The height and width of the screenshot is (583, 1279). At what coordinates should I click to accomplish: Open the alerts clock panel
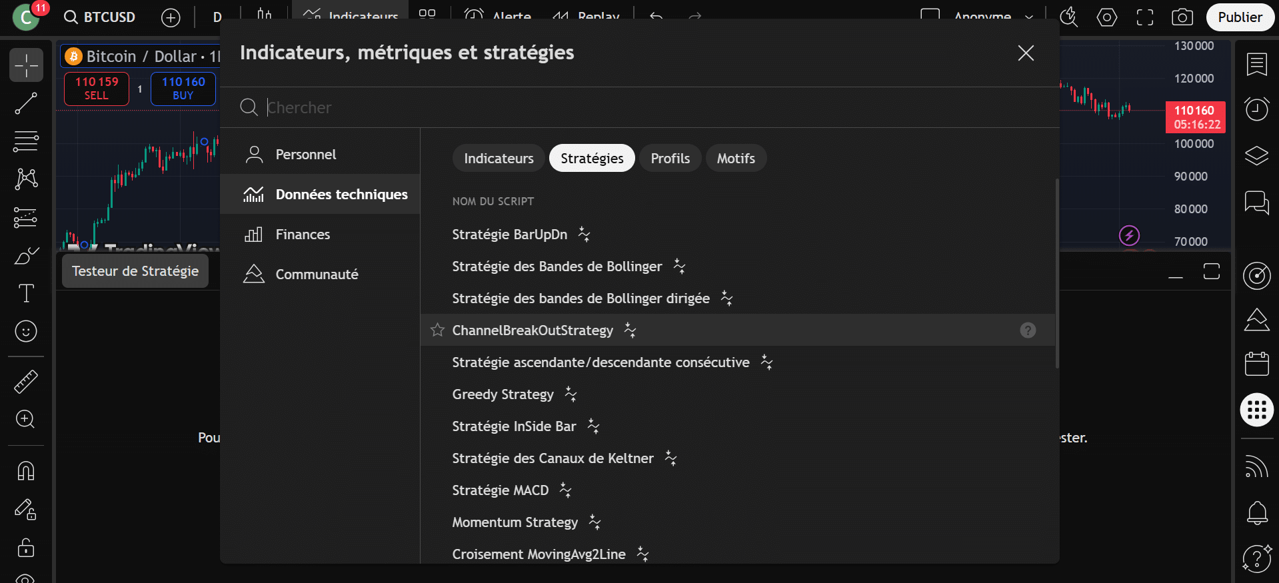pyautogui.click(x=1256, y=109)
